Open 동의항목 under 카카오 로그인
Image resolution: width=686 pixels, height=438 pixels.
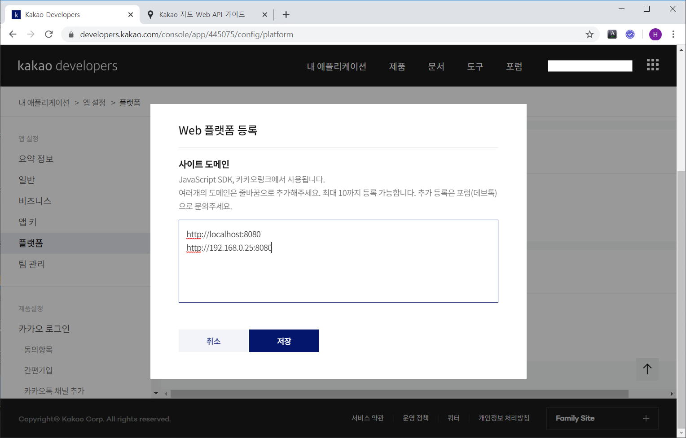(39, 349)
